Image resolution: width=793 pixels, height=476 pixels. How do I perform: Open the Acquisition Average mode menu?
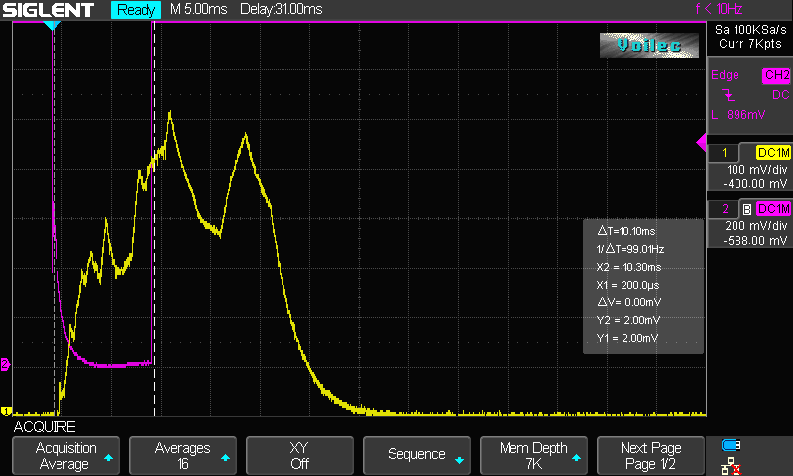pyautogui.click(x=65, y=456)
